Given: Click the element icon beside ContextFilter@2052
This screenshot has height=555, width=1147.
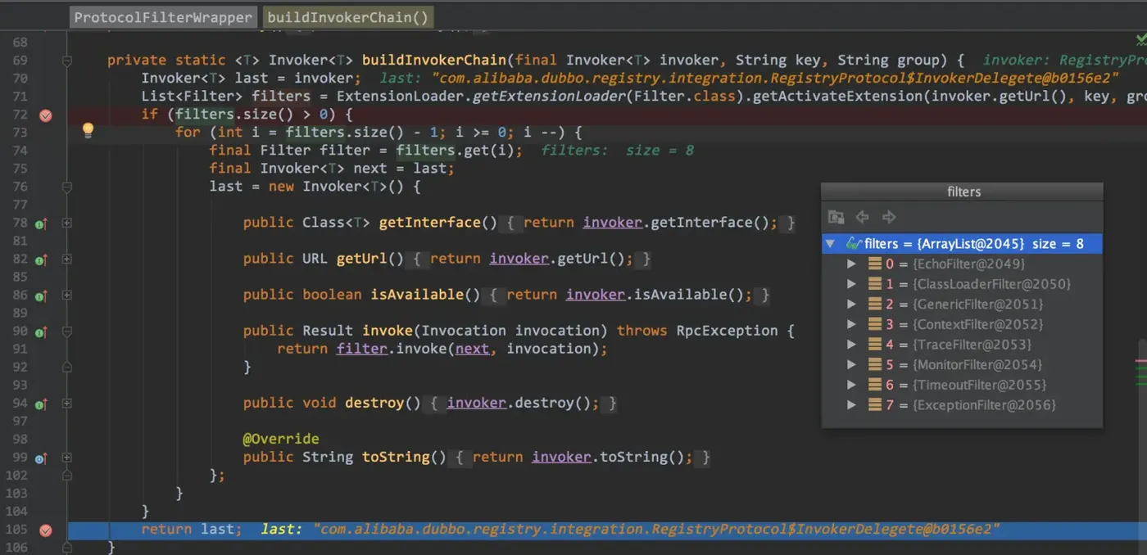Looking at the screenshot, I should point(875,324).
